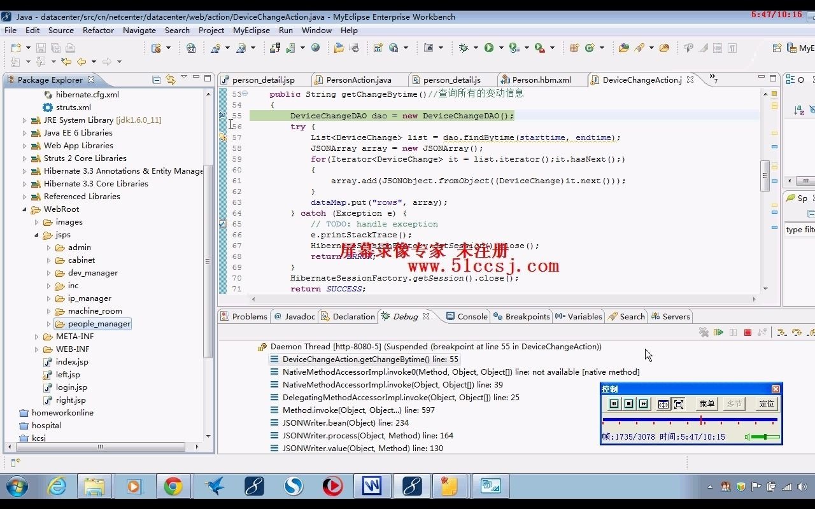Pause recording in the 控制 panel

tap(614, 403)
